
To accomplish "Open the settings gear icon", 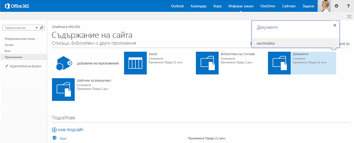I will pos(336,6).
